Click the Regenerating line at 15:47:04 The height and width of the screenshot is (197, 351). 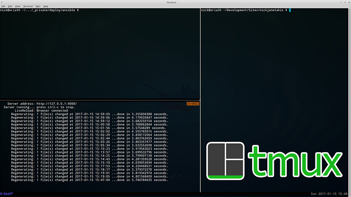click(89, 180)
